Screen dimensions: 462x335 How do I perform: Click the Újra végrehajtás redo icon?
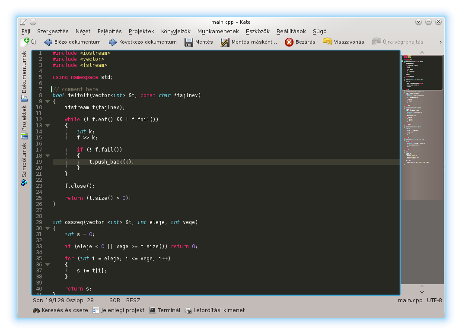click(376, 42)
